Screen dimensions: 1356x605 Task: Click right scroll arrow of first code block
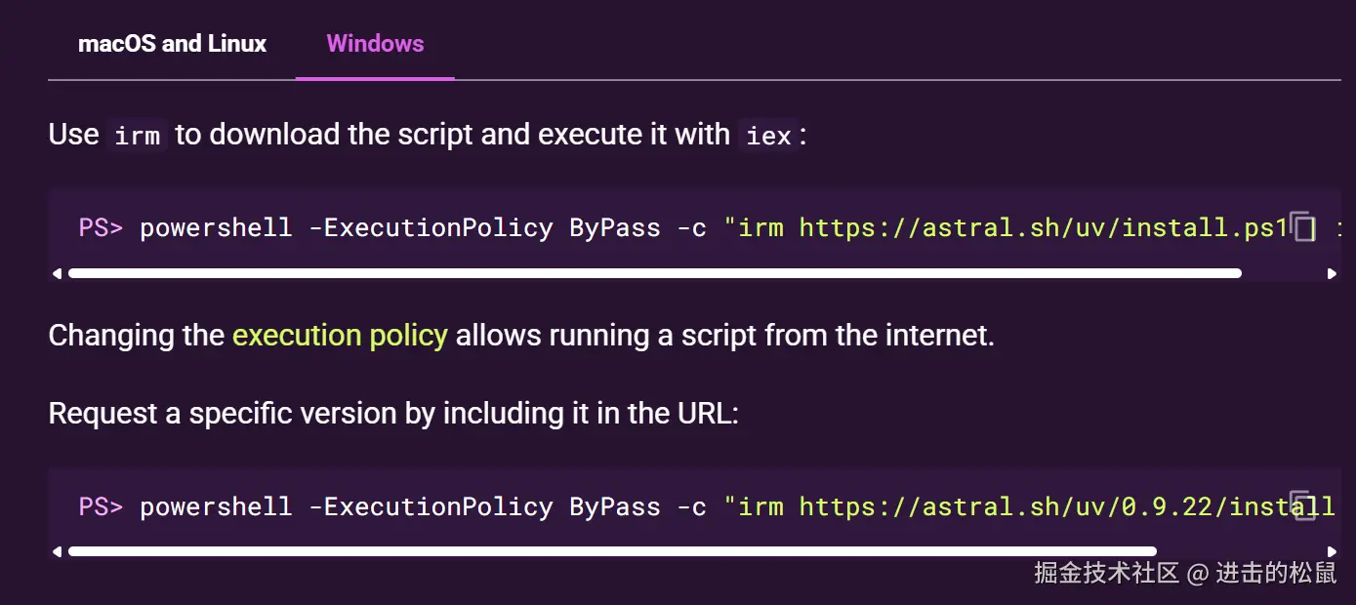pos(1332,274)
